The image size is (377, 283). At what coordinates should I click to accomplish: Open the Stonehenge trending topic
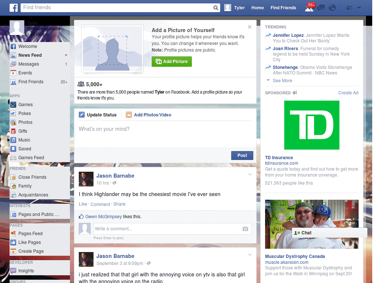[x=285, y=67]
